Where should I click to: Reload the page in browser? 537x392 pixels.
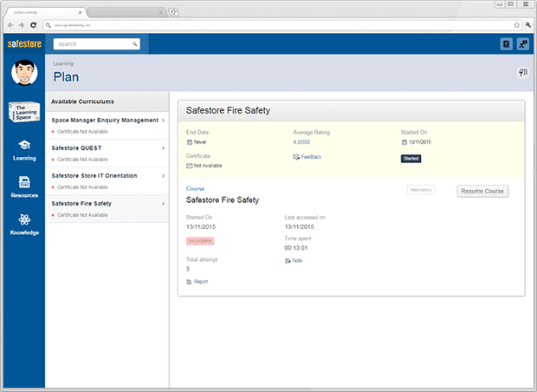coord(33,25)
